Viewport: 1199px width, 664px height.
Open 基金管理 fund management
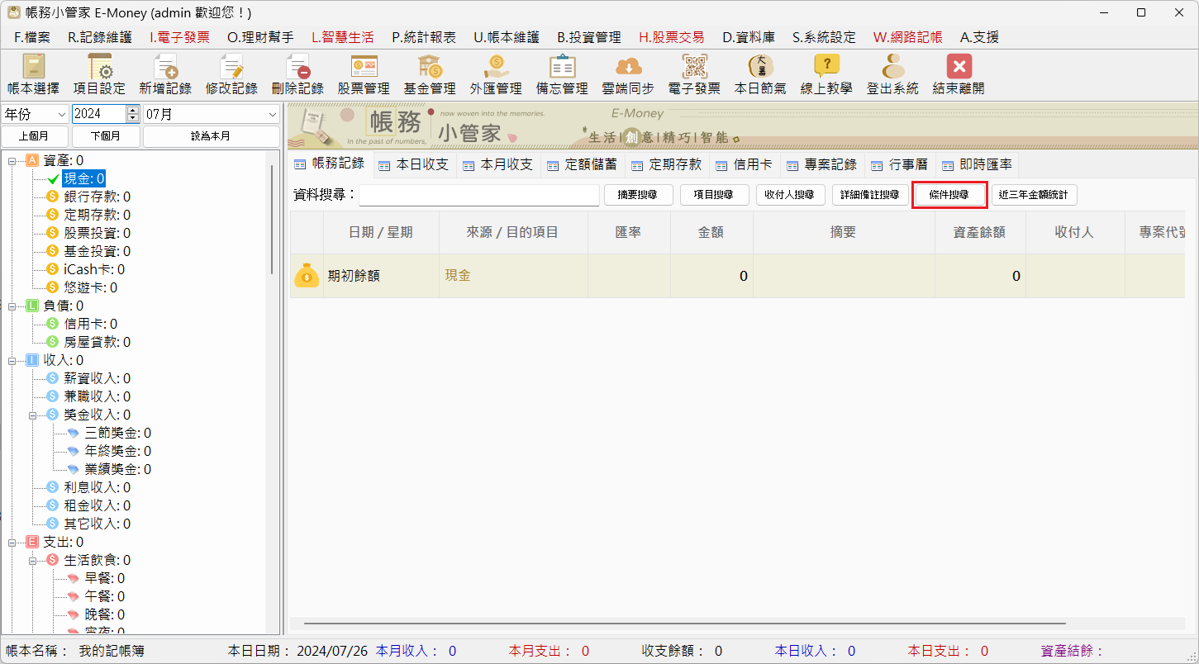pos(430,74)
